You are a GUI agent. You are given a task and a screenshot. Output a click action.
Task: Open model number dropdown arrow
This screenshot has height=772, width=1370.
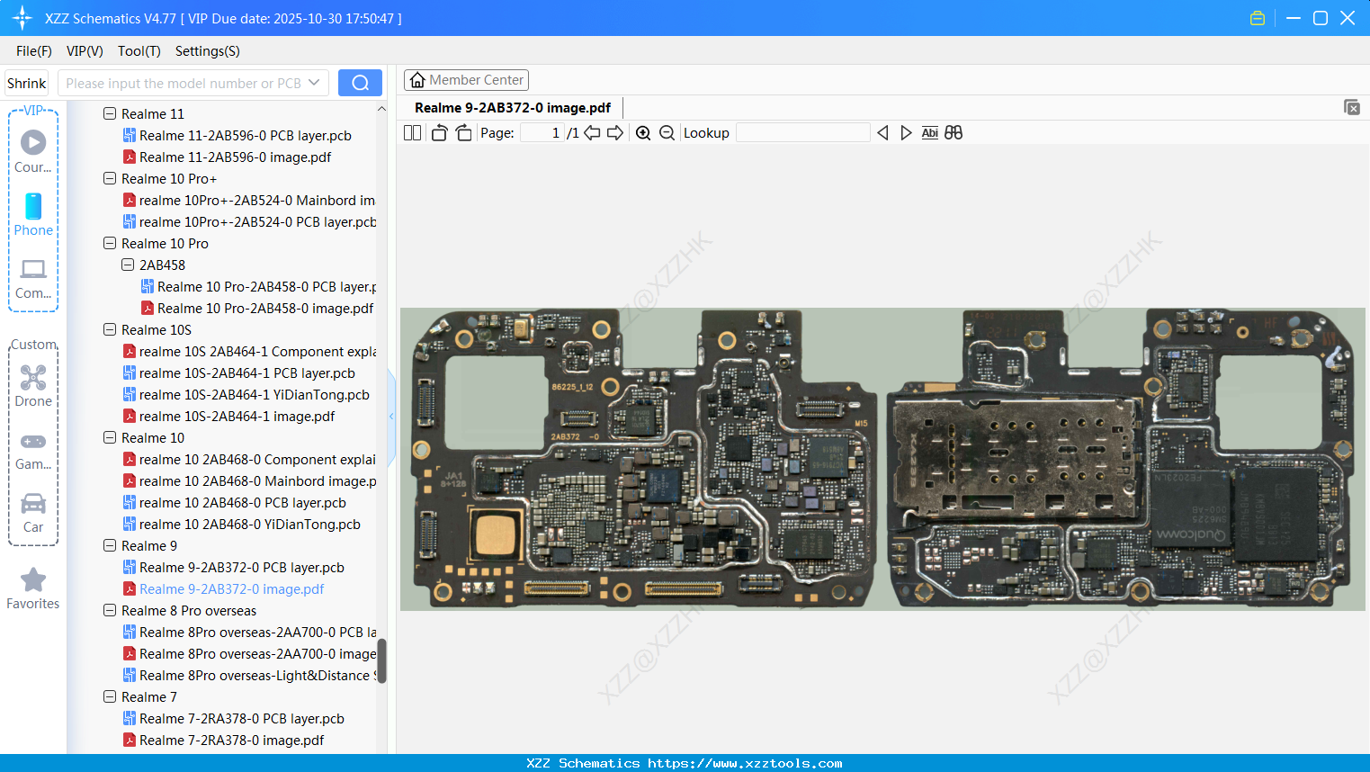[314, 83]
